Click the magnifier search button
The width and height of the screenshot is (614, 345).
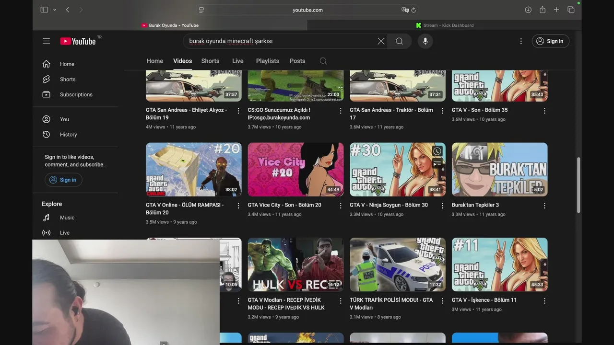pos(399,41)
